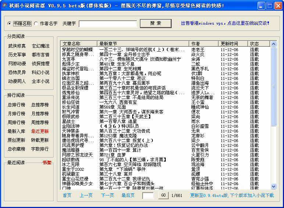Image resolution: width=284 pixels, height=208 pixels.
Task: Select the 书籍名称 radio button
Action: (x=10, y=24)
